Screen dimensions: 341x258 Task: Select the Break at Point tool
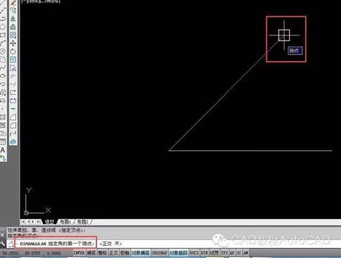tap(13, 92)
